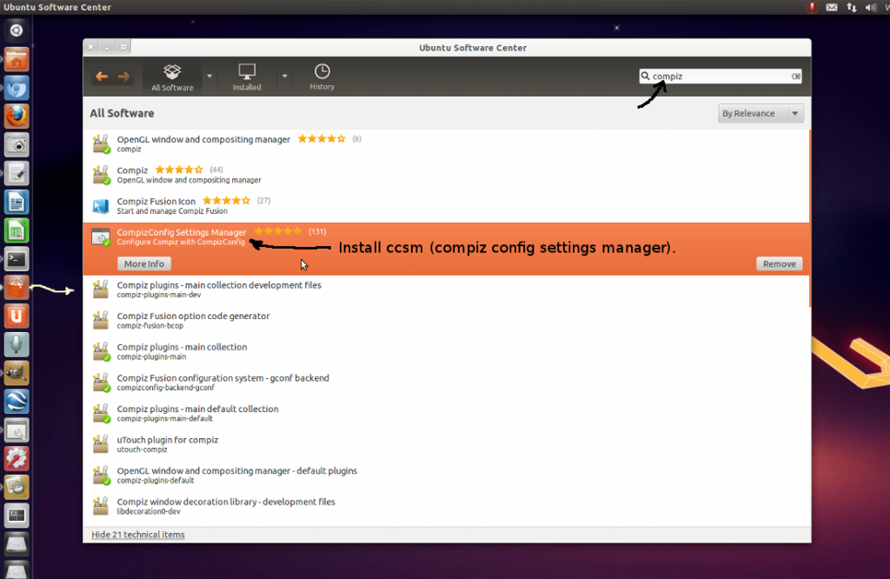Screen dimensions: 890x579
Task: Click the package icon for compiz-fusion-bcop
Action: tap(101, 321)
